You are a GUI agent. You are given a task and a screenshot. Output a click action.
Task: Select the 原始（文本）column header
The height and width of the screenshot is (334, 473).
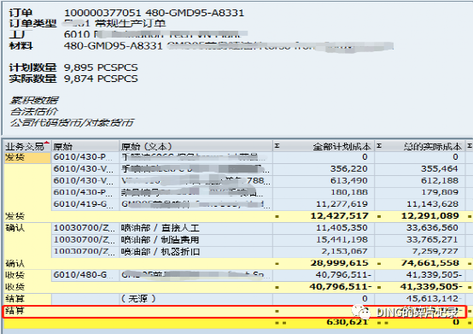click(196, 146)
